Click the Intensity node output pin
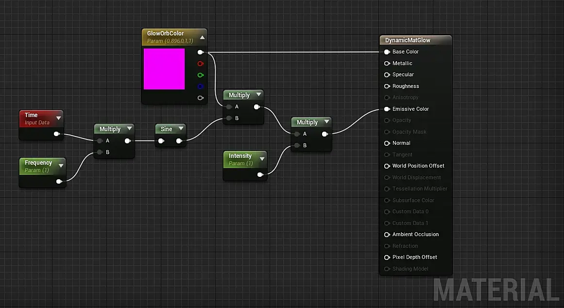 click(260, 174)
